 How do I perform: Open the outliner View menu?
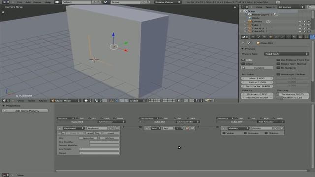coord(259,7)
